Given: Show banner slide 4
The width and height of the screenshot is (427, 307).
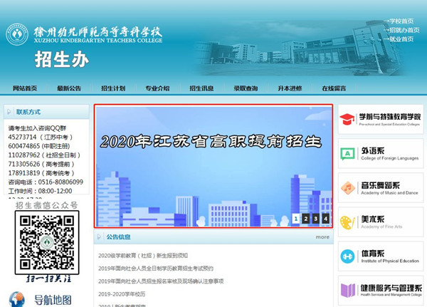Looking at the screenshot, I should pos(325,219).
